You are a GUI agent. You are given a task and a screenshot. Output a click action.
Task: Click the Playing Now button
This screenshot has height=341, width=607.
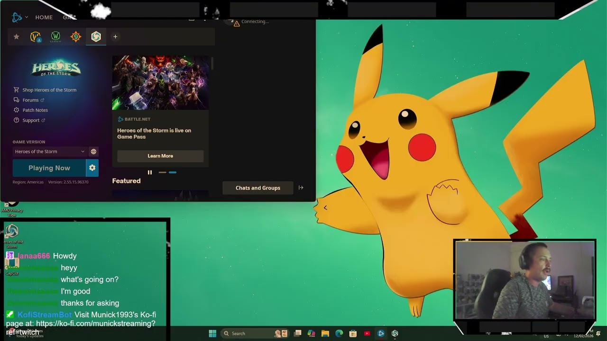(49, 168)
